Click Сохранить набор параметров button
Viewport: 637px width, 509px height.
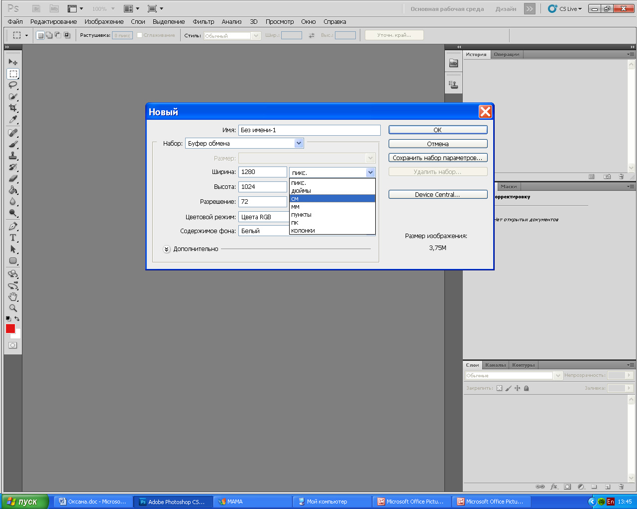[438, 158]
